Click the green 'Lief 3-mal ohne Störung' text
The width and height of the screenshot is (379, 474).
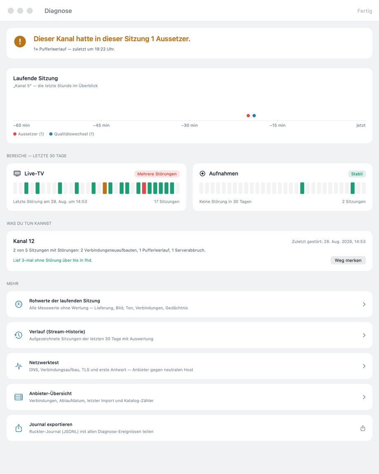pos(53,260)
